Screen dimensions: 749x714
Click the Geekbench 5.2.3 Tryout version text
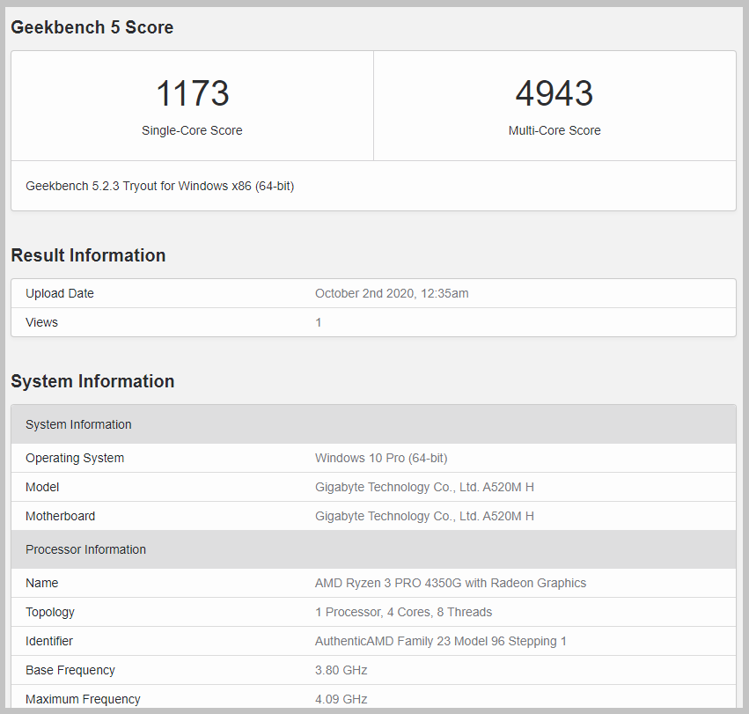159,186
